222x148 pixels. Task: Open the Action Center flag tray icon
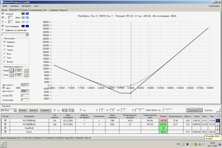tap(204, 144)
